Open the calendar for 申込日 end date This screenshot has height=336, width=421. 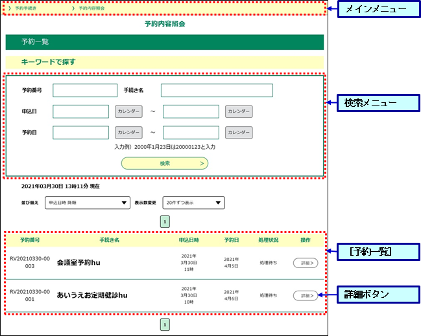click(x=239, y=111)
